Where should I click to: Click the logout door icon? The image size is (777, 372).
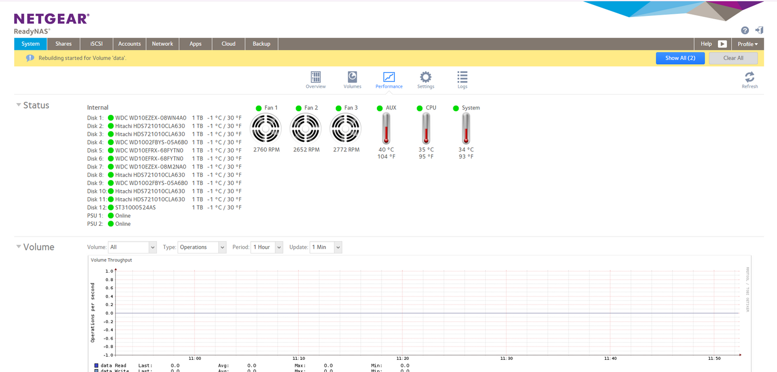click(759, 30)
